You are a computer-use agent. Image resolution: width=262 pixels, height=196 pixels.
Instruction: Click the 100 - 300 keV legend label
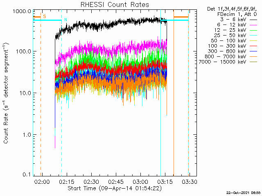click(x=227, y=46)
